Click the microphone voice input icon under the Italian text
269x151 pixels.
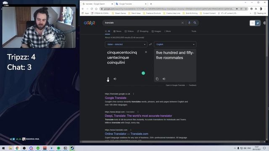[108, 79]
